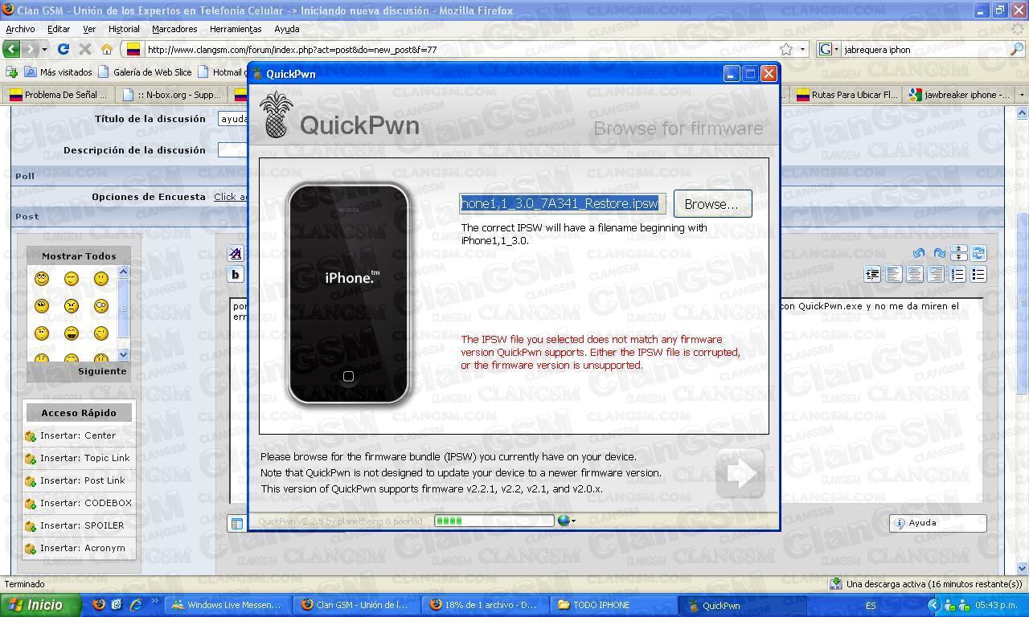Screen dimensions: 1029x617
Task: Go to Firefox home page
Action: (106, 49)
